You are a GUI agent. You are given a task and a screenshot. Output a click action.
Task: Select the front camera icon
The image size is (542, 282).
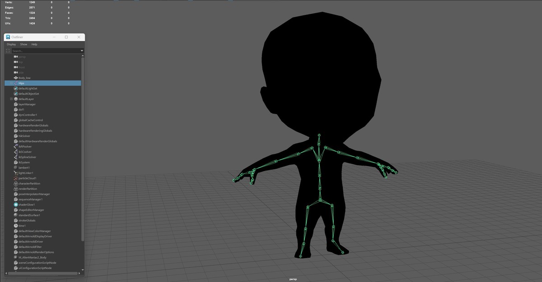point(16,67)
